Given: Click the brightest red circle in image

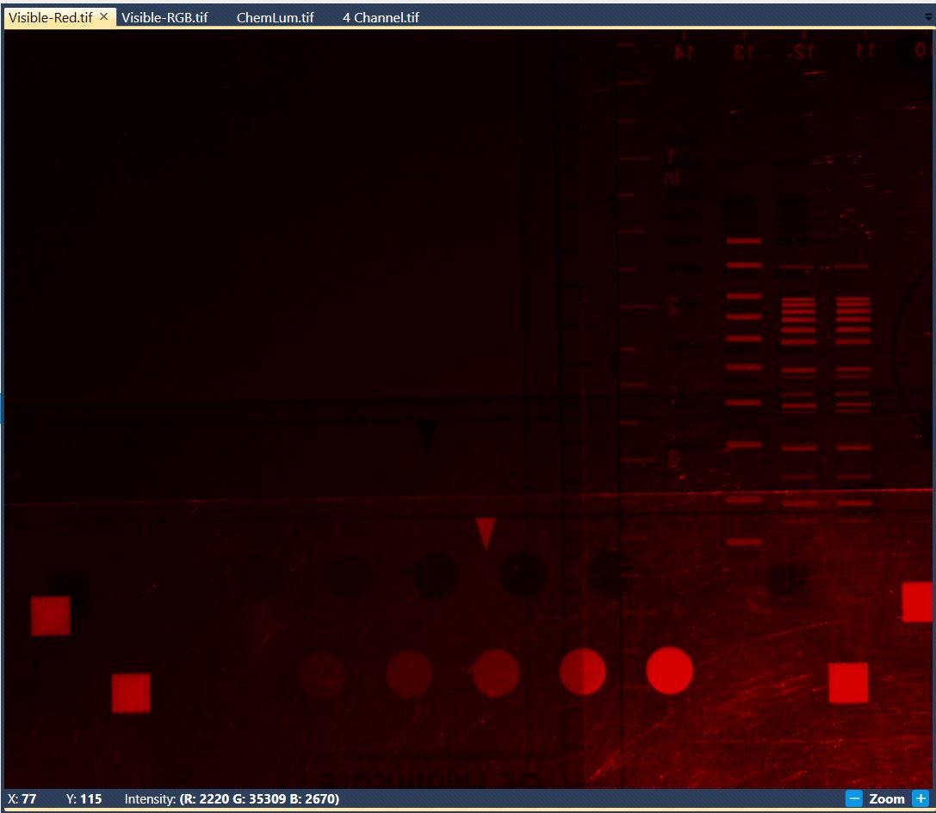Looking at the screenshot, I should click(x=669, y=671).
